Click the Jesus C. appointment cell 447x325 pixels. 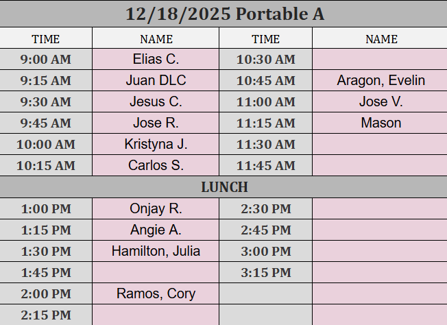point(156,102)
